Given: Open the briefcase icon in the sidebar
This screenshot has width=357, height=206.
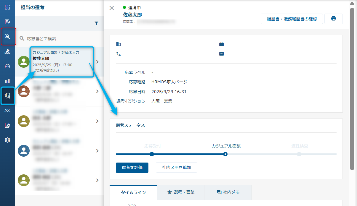Looking at the screenshot, I should 7,66.
